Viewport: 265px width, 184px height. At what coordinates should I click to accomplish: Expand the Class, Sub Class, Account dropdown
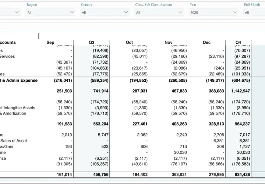159,13
